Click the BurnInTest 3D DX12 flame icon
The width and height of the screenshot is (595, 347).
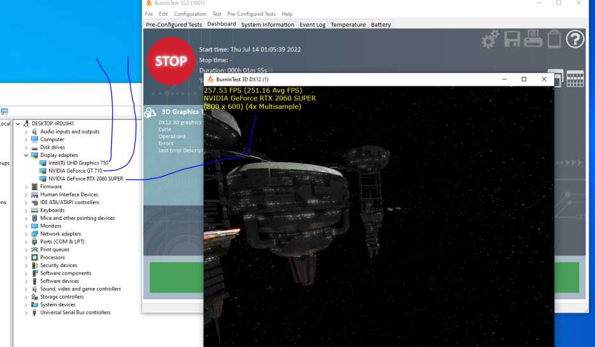pyautogui.click(x=211, y=79)
